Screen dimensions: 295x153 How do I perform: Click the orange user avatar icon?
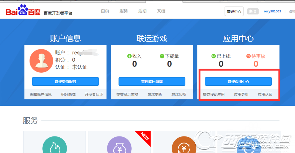click(x=41, y=61)
